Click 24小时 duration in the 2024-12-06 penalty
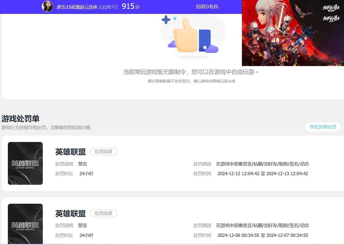 click(86, 235)
